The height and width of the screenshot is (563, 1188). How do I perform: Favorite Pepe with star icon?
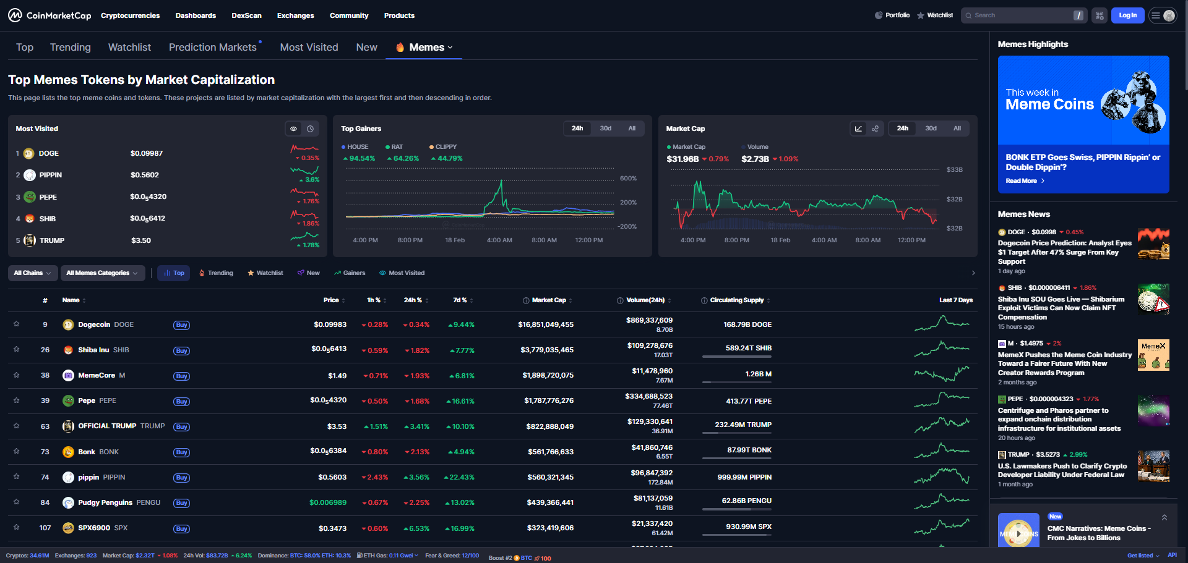click(x=17, y=400)
